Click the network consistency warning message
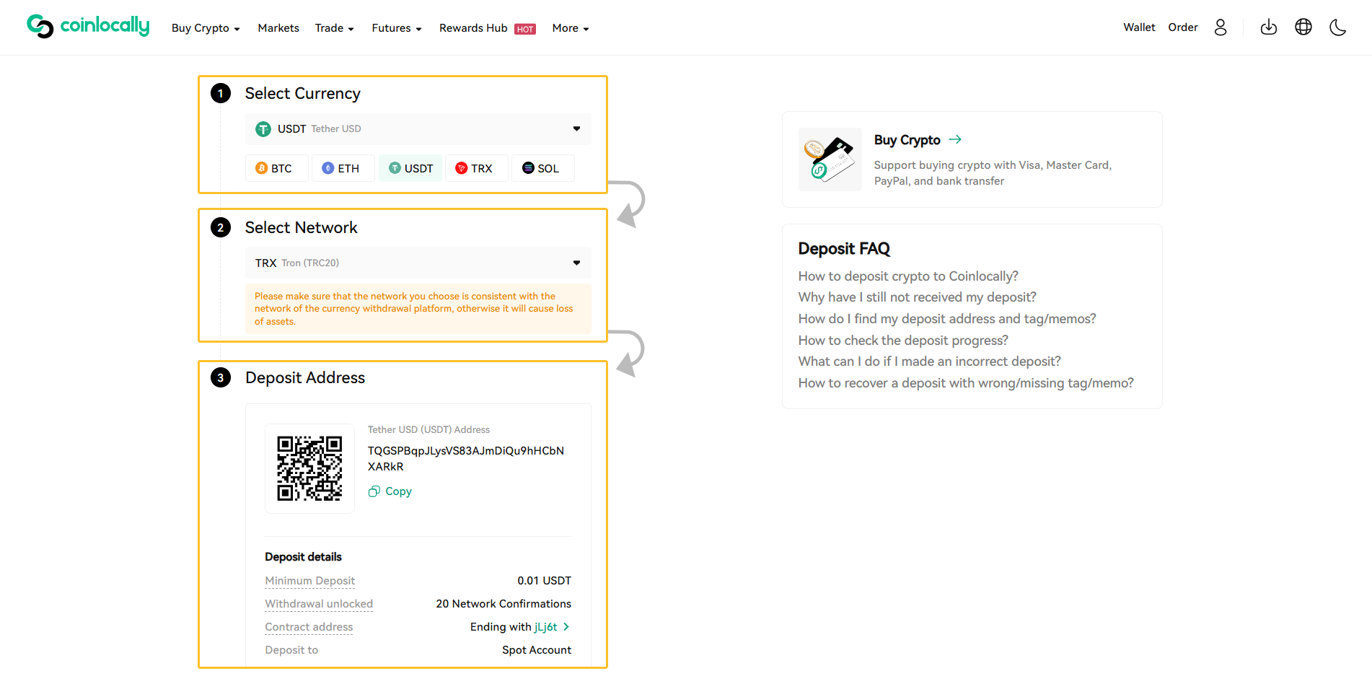This screenshot has height=697, width=1372. (418, 309)
